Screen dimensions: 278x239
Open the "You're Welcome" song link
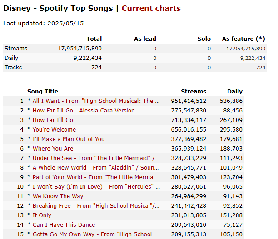pos(54,130)
